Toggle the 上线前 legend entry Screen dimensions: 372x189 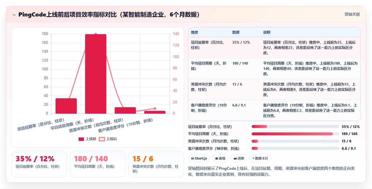[x=87, y=139]
